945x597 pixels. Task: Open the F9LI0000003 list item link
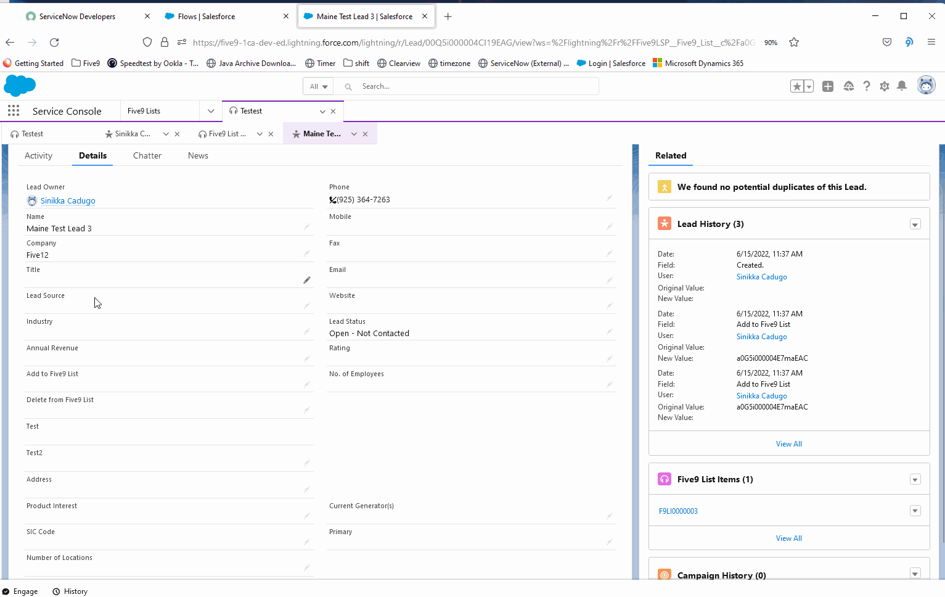click(x=678, y=511)
